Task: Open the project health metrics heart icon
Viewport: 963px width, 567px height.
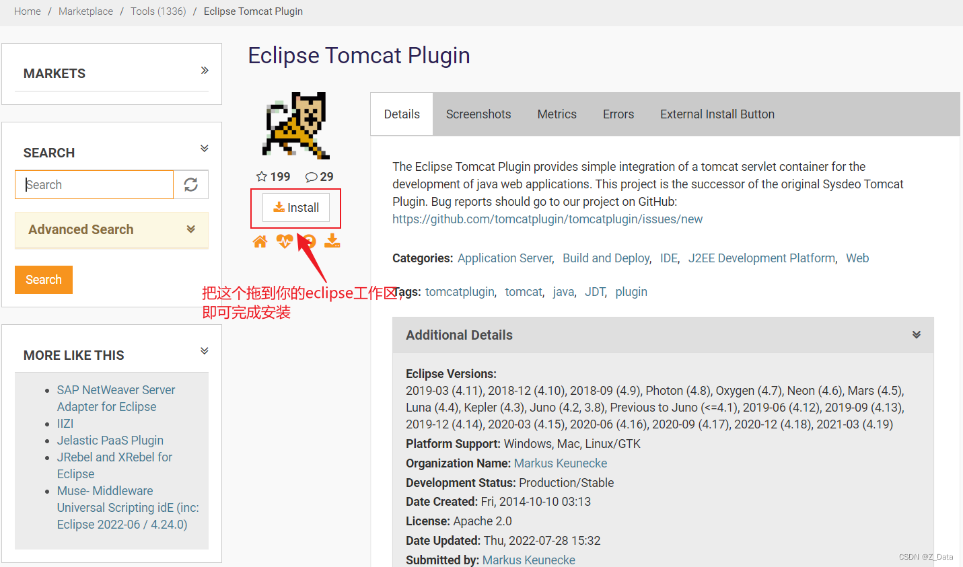Action: [284, 241]
